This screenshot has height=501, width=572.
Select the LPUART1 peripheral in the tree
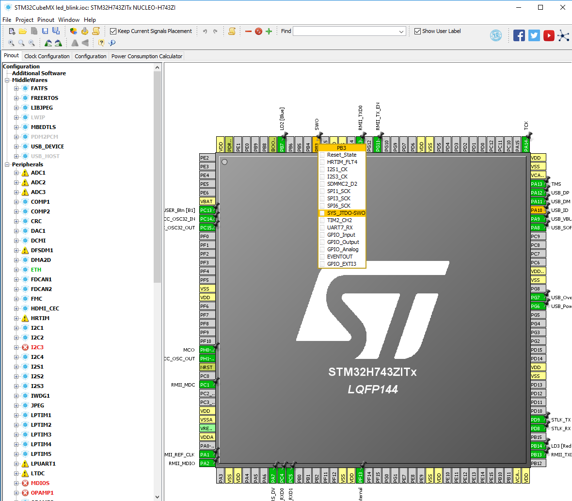click(x=43, y=464)
